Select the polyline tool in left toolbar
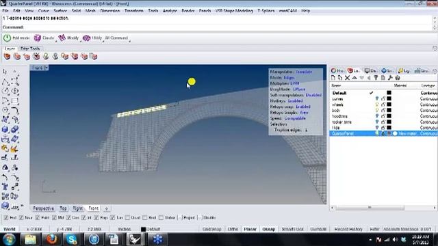The image size is (438, 246). pyautogui.click(x=5, y=81)
